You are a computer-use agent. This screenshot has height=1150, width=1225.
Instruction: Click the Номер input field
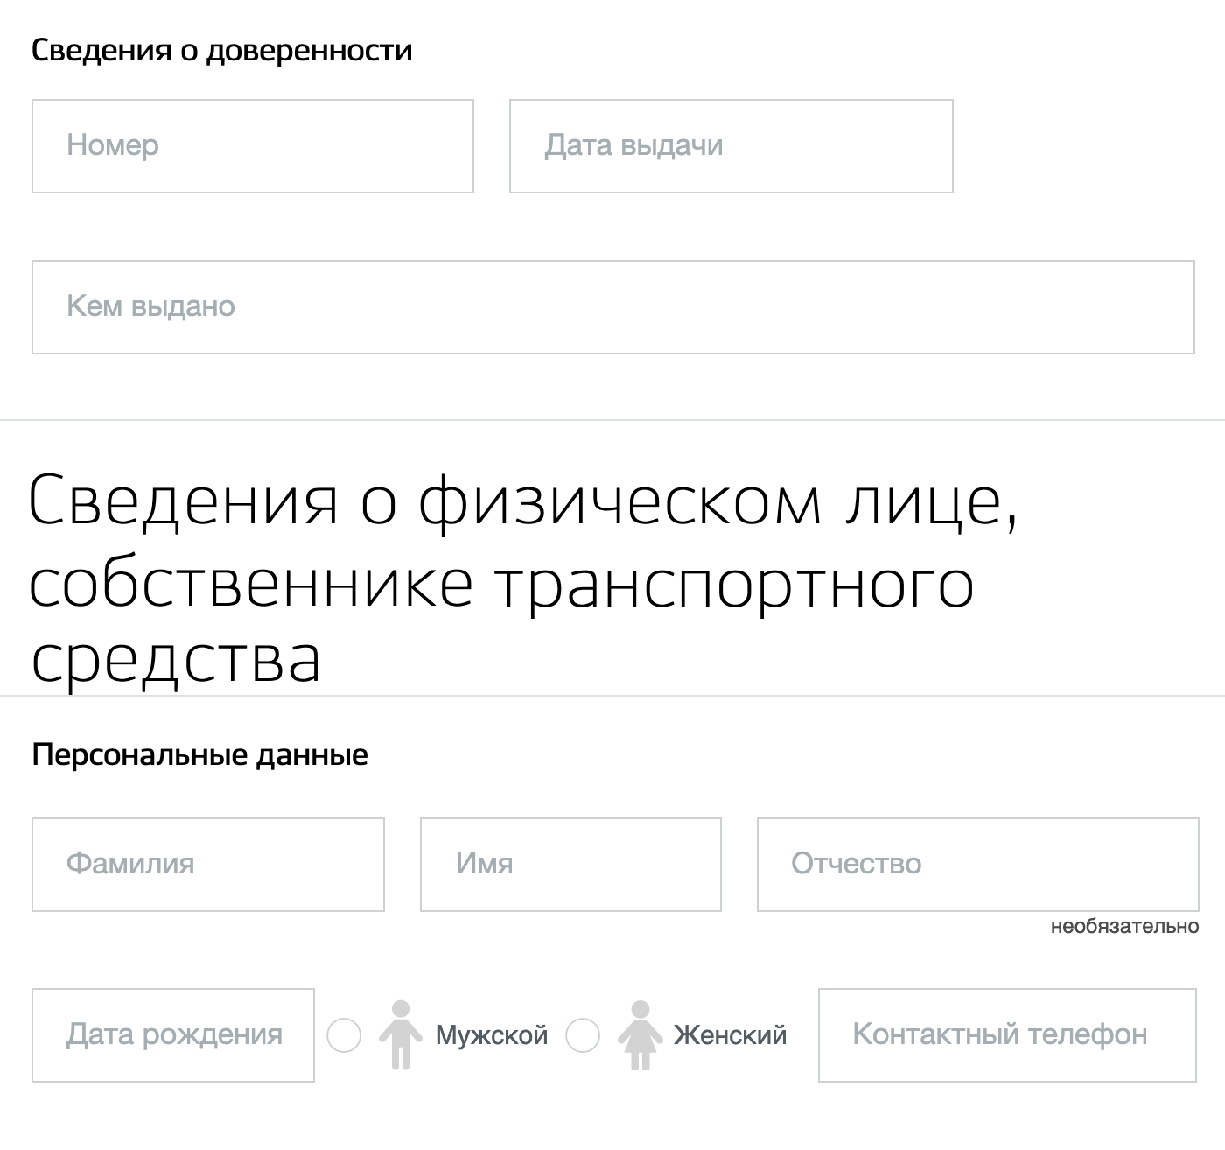pos(251,146)
